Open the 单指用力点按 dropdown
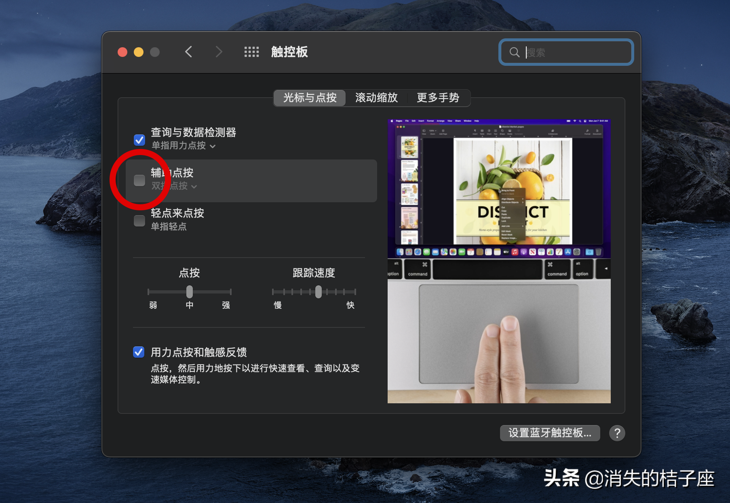Viewport: 730px width, 503px height. [x=184, y=146]
